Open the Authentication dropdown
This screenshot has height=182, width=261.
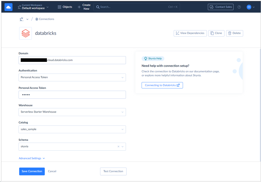72,77
